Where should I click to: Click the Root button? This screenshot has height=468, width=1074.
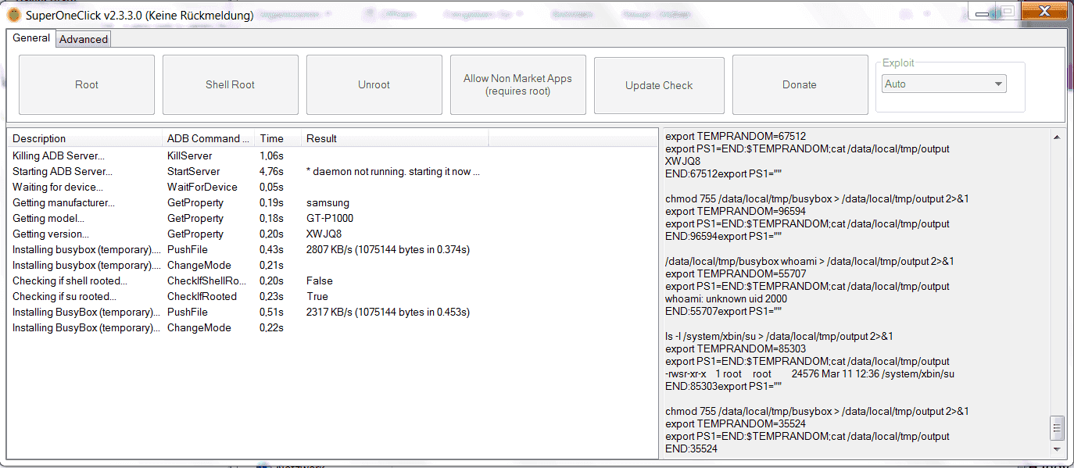(x=87, y=84)
